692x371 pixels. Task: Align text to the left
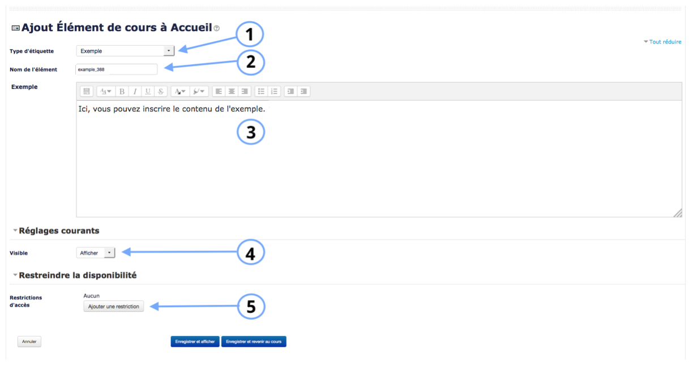pyautogui.click(x=219, y=91)
